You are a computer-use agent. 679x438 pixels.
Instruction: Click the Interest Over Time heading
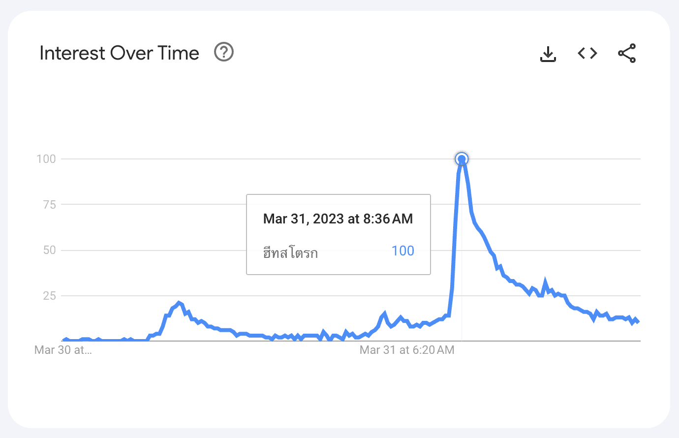119,53
